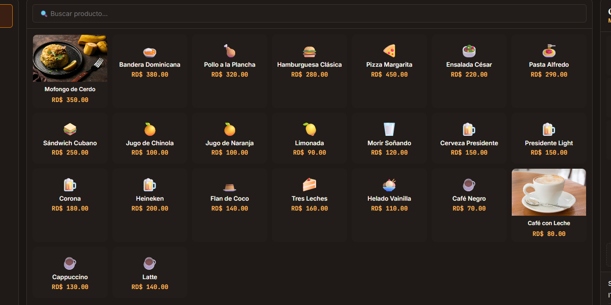Screen dimensions: 611x305
Task: Tap the Helado Vainilla name label
Action: coord(389,198)
